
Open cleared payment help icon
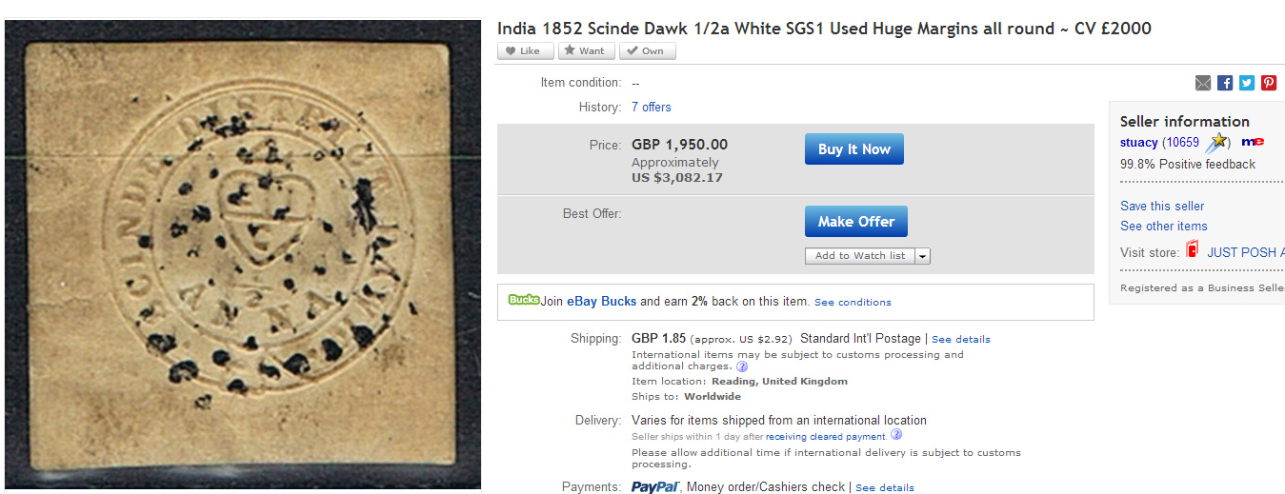pos(896,436)
